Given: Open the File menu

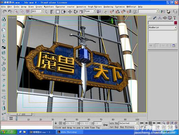Looking at the screenshot, I should coord(3,7).
